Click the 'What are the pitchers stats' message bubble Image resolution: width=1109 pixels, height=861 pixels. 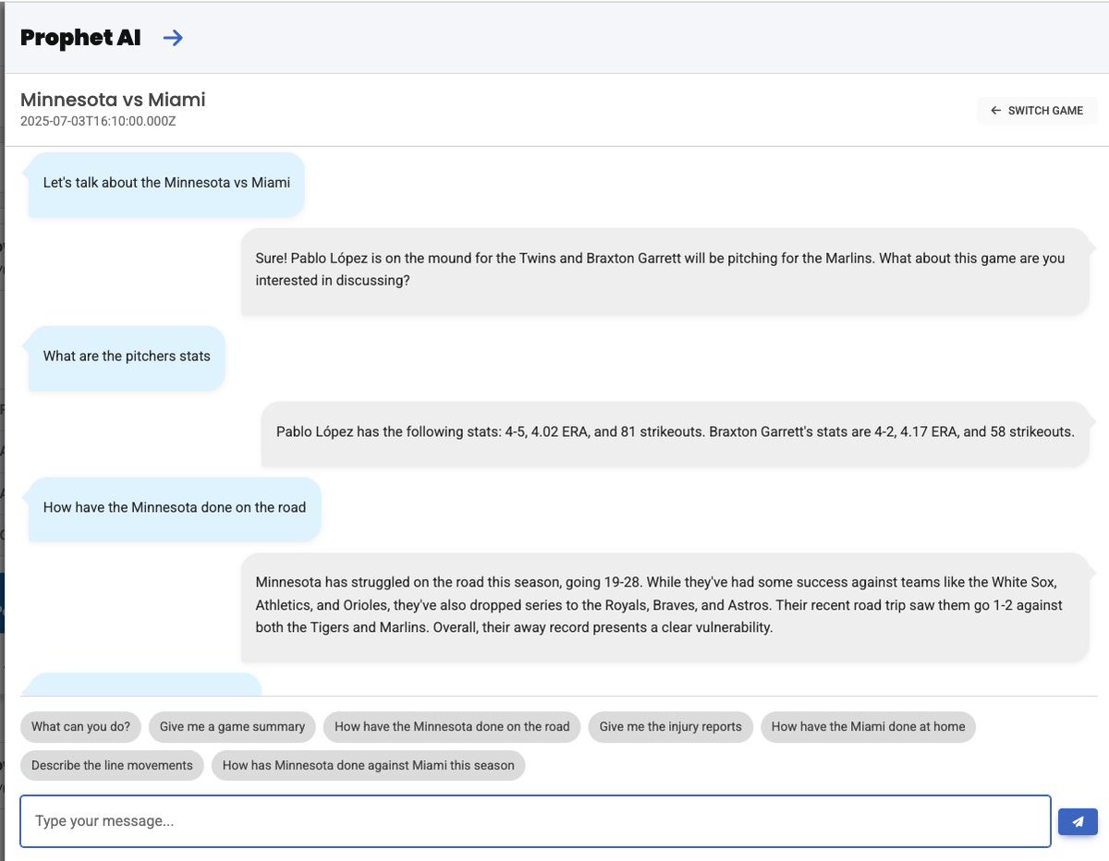point(127,357)
